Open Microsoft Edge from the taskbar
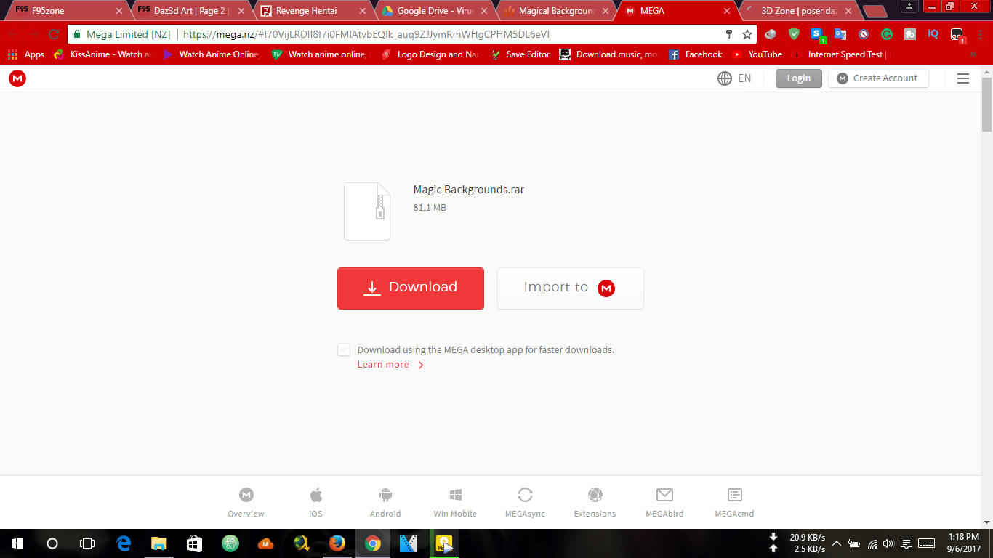 click(124, 543)
